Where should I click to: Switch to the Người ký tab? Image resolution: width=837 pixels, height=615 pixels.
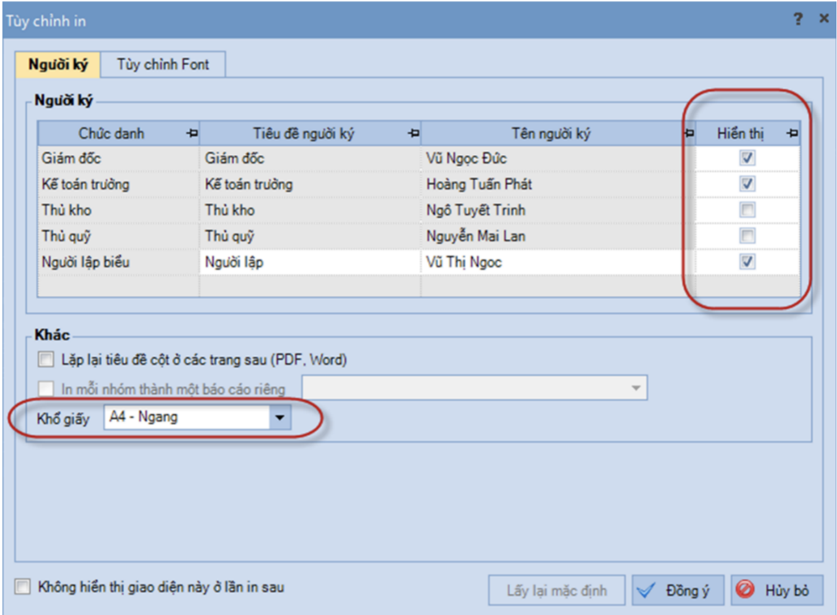click(58, 65)
